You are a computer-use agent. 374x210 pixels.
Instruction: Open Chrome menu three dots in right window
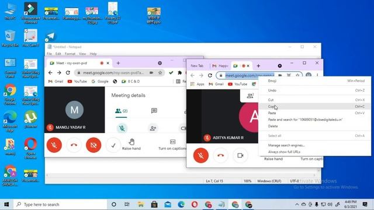[317, 75]
